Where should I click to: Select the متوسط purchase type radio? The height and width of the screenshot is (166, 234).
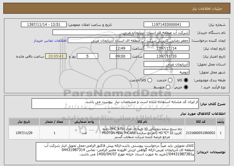(168, 87)
